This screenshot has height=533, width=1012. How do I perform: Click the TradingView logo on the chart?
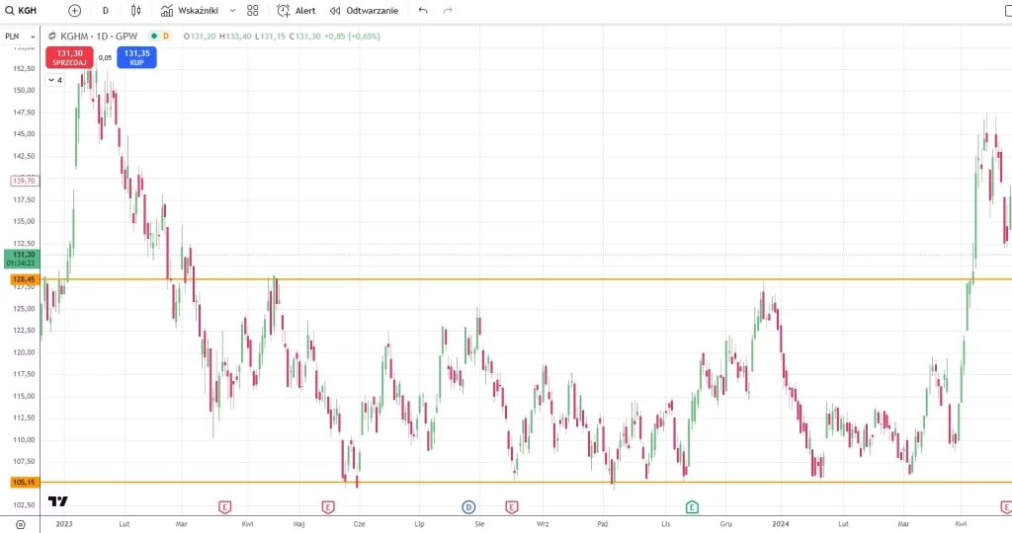coord(58,500)
